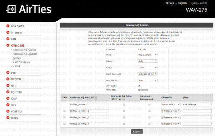Image resolution: width=215 pixels, height=136 pixels.
Task: Click the red arrow icon beside ANA SAYFA
Action: [8, 26]
